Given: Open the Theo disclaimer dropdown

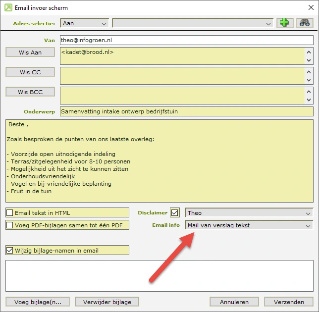Looking at the screenshot, I should [249, 213].
